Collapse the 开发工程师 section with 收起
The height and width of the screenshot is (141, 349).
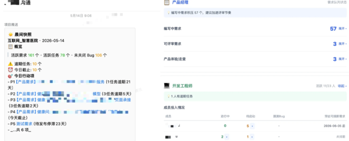pos(342,86)
